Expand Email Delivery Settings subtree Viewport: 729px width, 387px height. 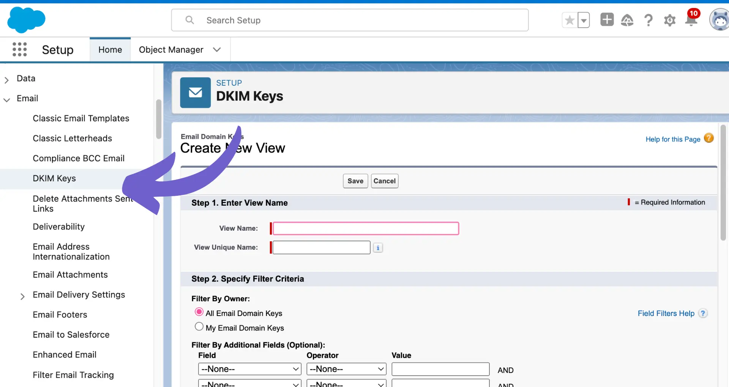click(22, 296)
